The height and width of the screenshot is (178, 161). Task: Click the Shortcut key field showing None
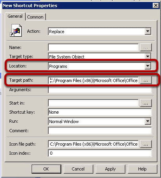pos(100,112)
